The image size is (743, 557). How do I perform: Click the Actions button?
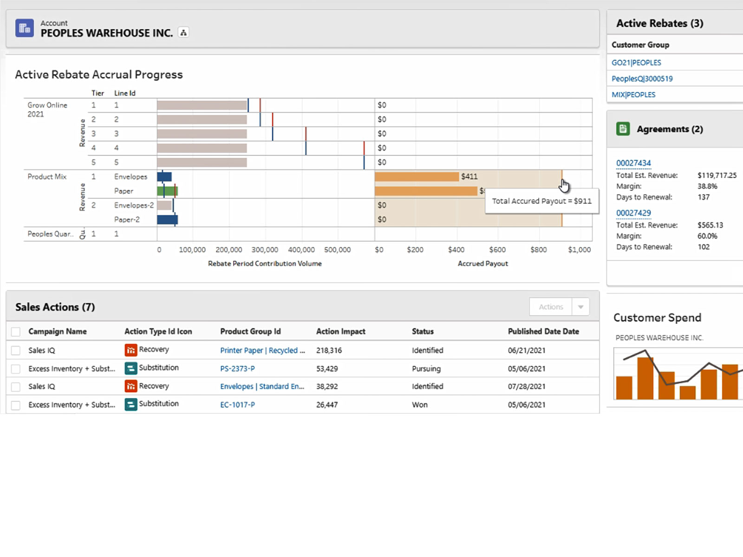pos(551,307)
